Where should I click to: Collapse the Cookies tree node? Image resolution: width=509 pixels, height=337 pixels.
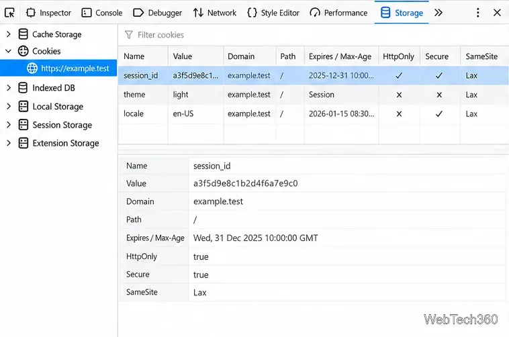pyautogui.click(x=9, y=51)
